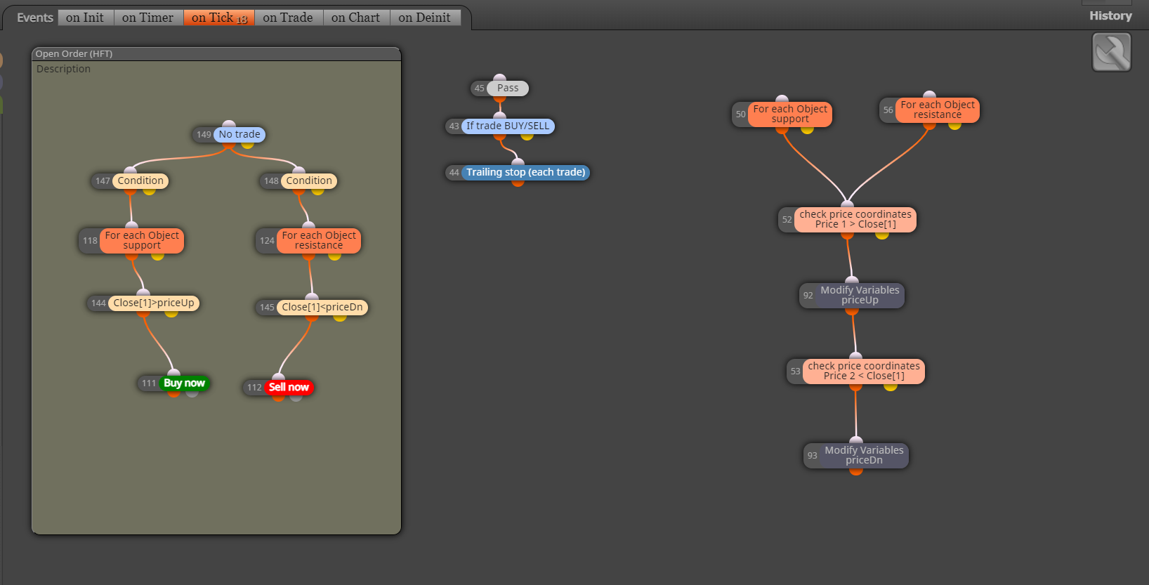This screenshot has width=1149, height=585.
Task: Switch to the on Init tab
Action: click(85, 18)
